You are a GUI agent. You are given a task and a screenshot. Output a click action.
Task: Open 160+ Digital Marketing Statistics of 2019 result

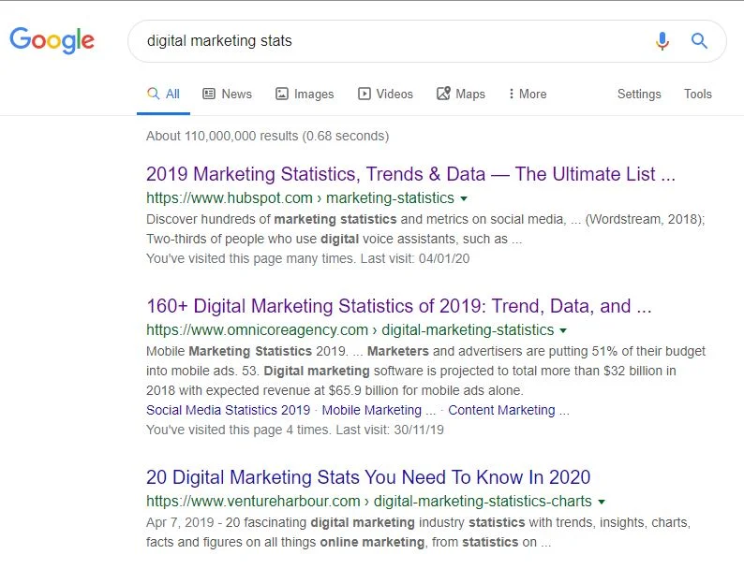398,306
